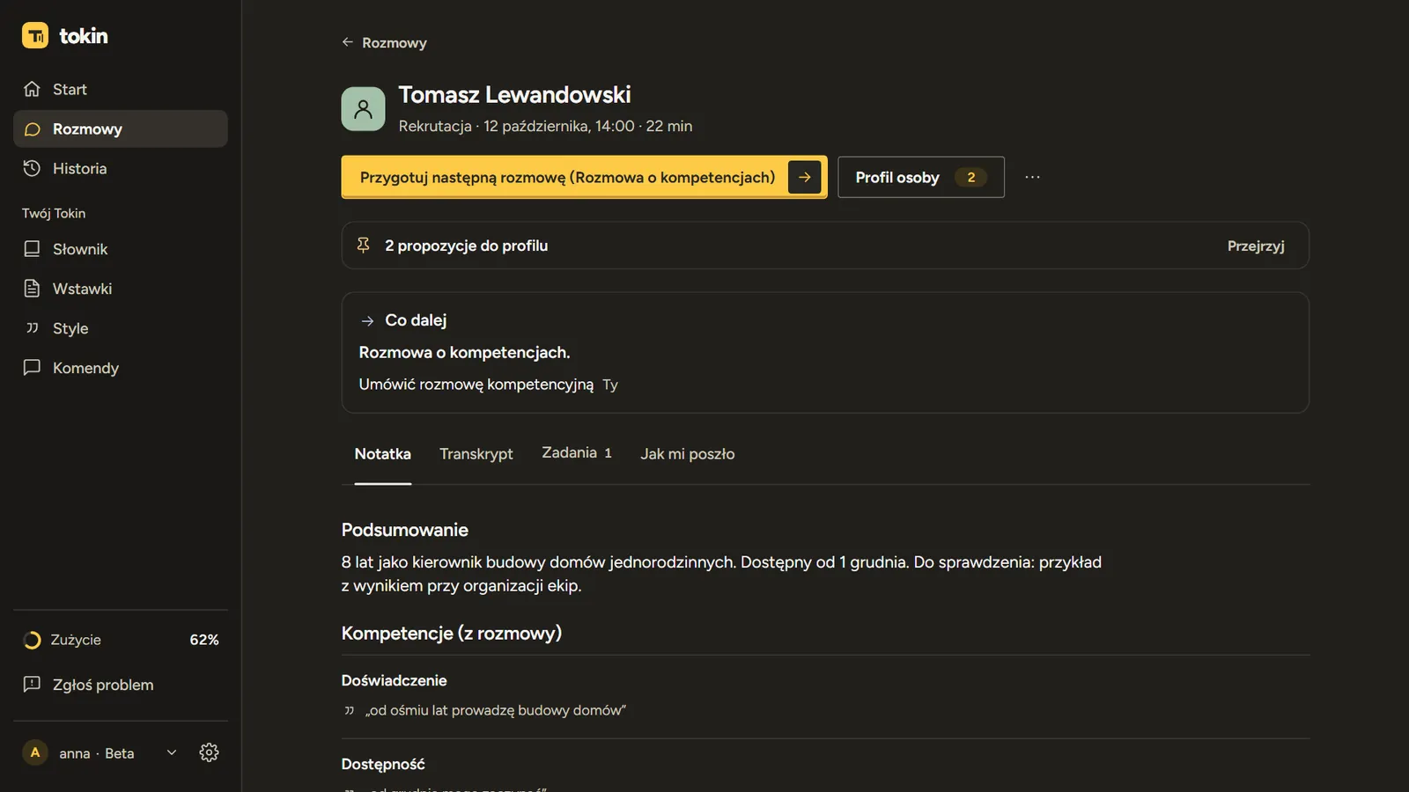The width and height of the screenshot is (1409, 792).
Task: Click the quote „od ośmiu lat prowadzę budowy domów”
Action: pos(496,710)
